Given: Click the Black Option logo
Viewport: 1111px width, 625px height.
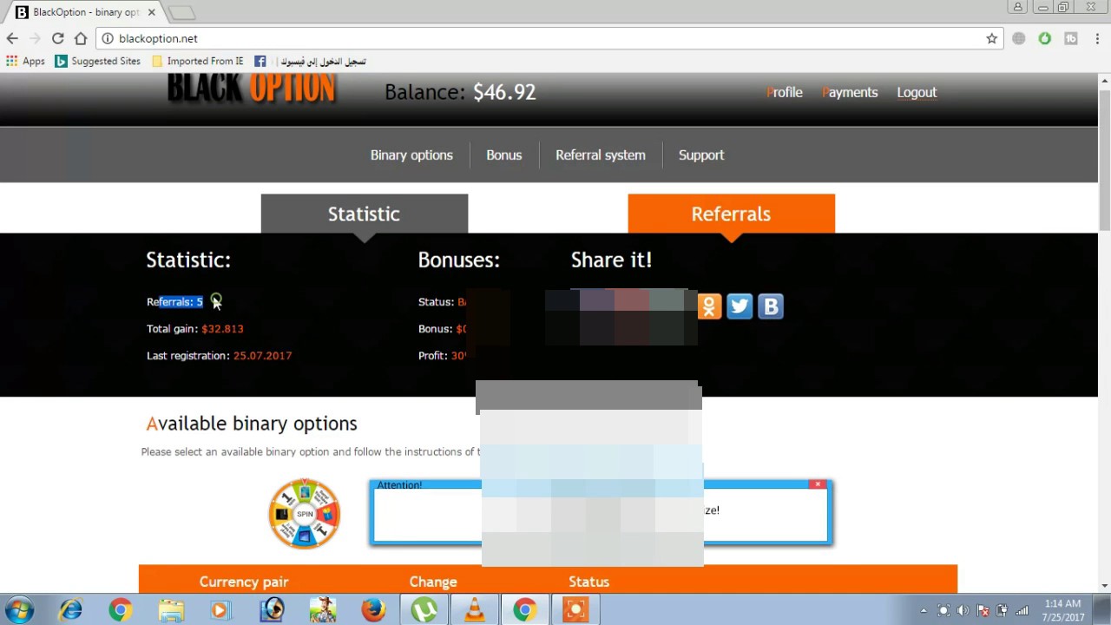Looking at the screenshot, I should [x=251, y=88].
